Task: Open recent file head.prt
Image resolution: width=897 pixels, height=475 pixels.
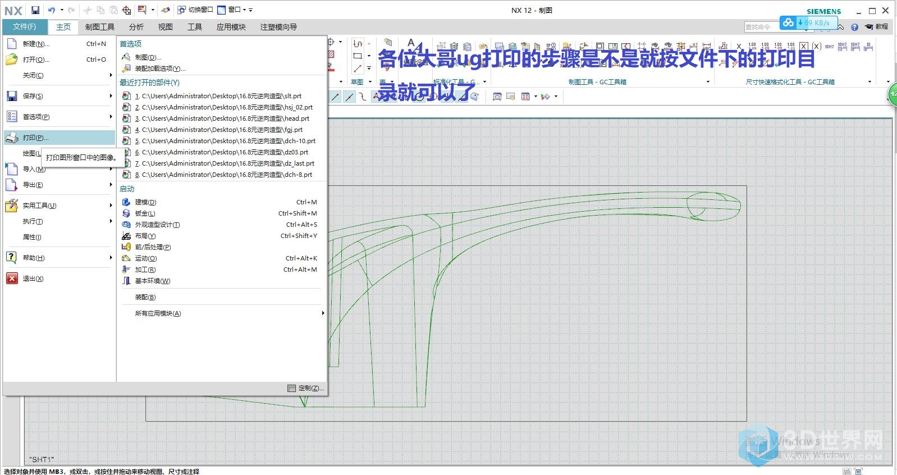Action: tap(221, 118)
